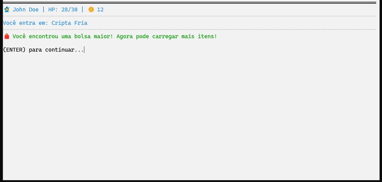Click the "para continuar..." prompt text
Image resolution: width=382 pixels, height=182 pixels.
(56, 50)
